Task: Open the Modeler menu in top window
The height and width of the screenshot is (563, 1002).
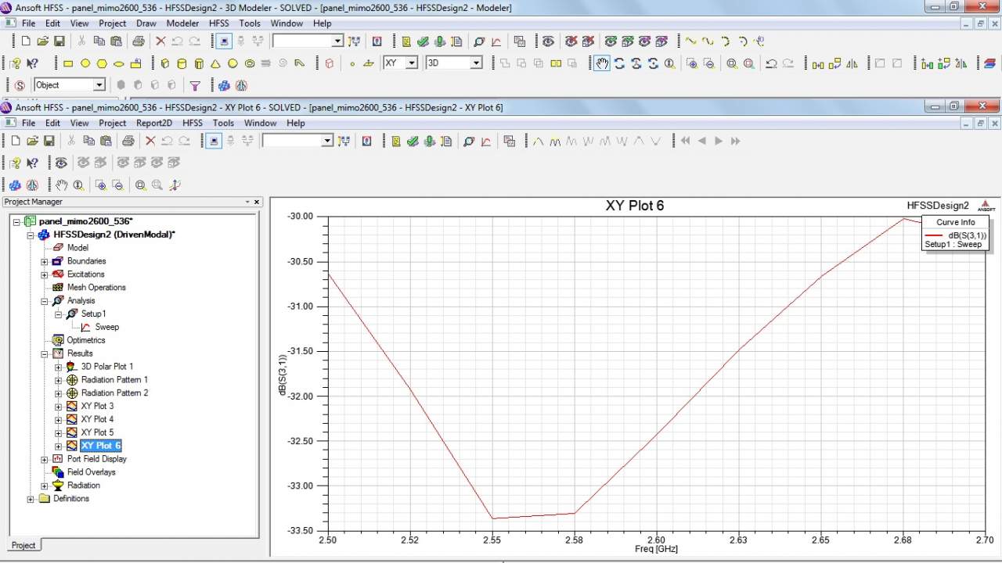Action: (182, 23)
